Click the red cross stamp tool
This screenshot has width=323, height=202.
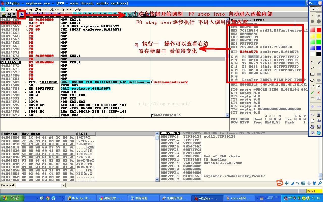click(x=319, y=92)
